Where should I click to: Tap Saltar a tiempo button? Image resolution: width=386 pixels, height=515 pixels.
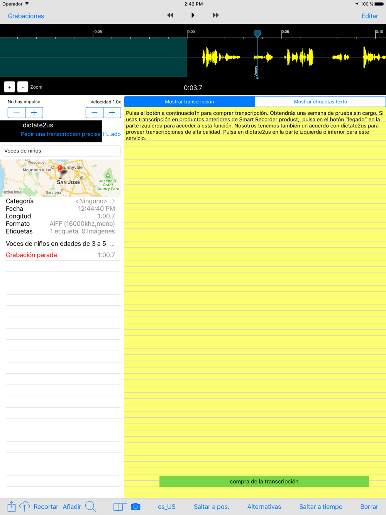(x=321, y=507)
